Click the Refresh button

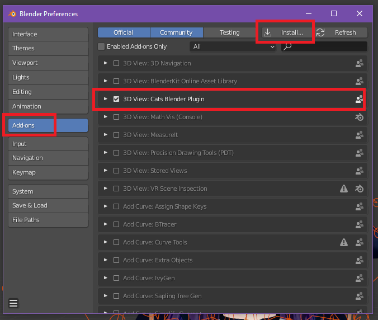point(342,32)
